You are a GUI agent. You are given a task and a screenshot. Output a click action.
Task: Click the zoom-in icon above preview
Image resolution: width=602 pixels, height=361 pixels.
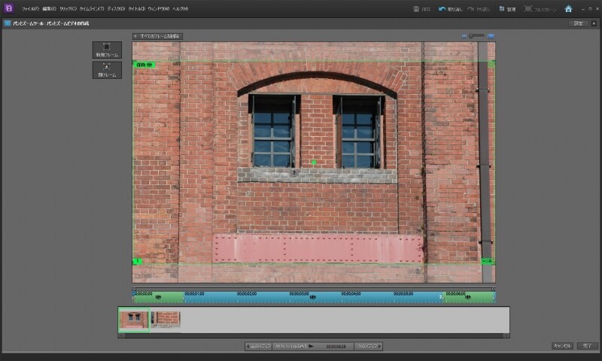[491, 35]
